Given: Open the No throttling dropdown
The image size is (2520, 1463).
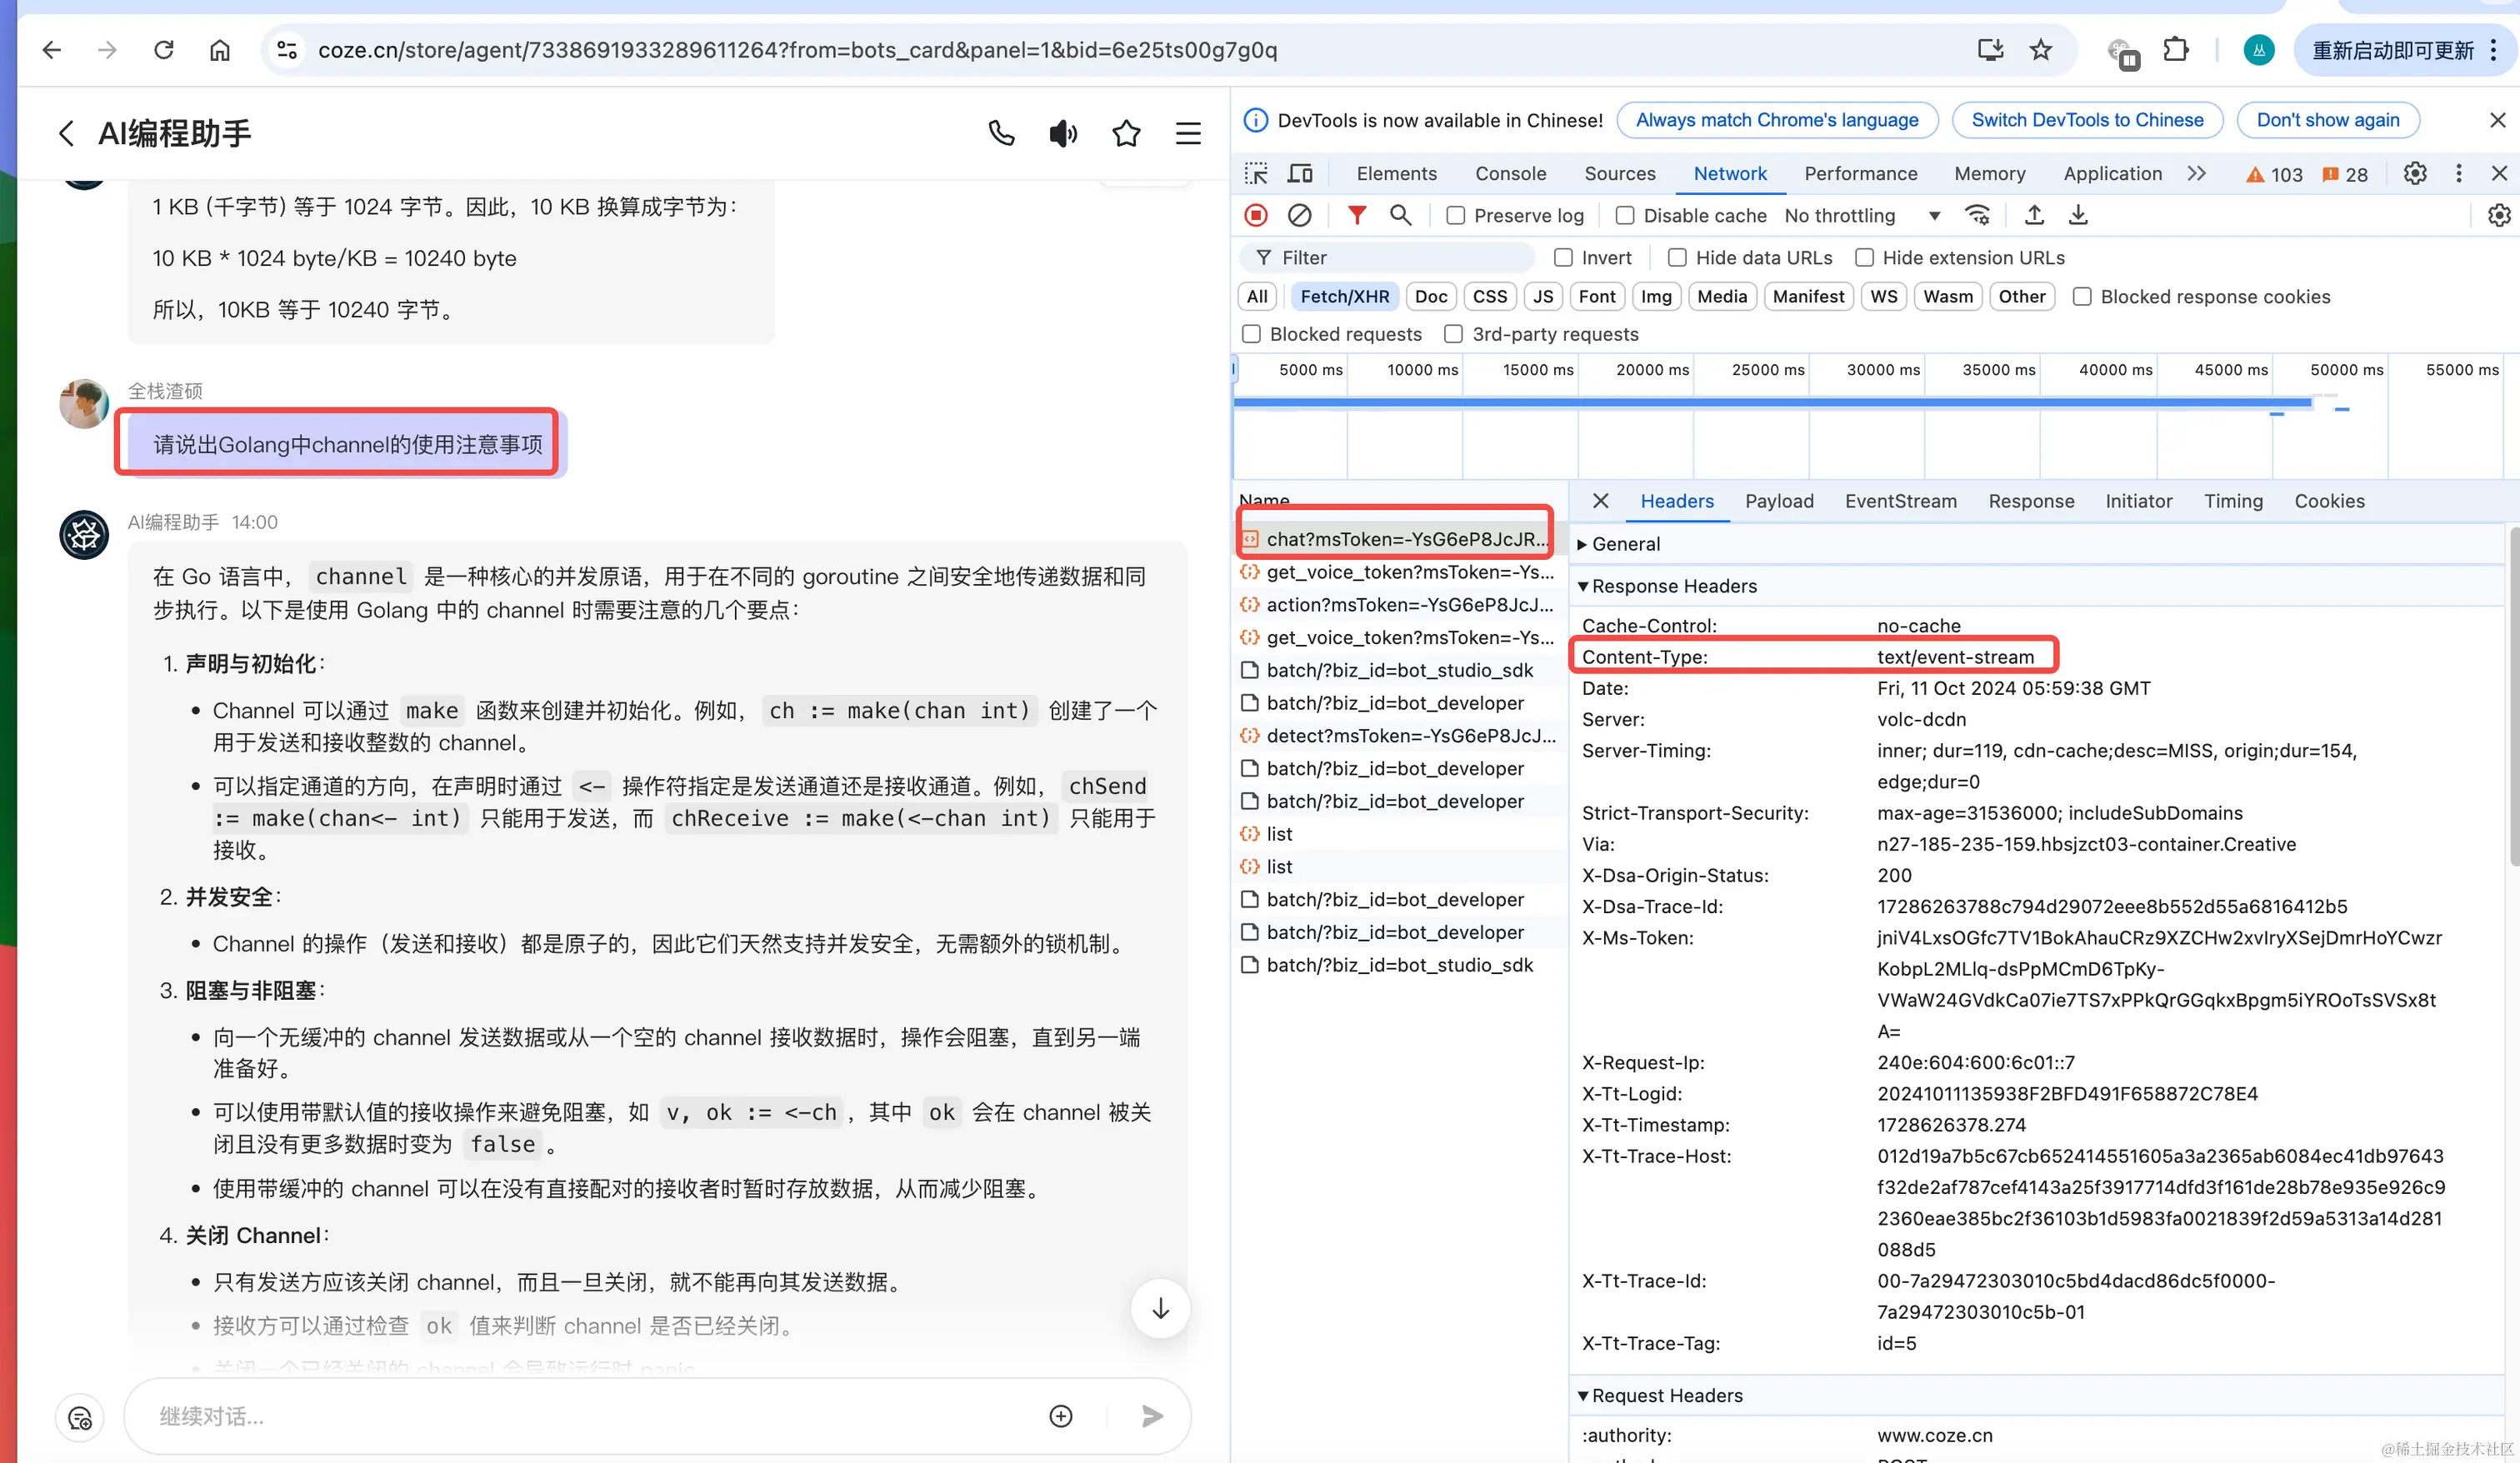Looking at the screenshot, I should (x=1862, y=216).
